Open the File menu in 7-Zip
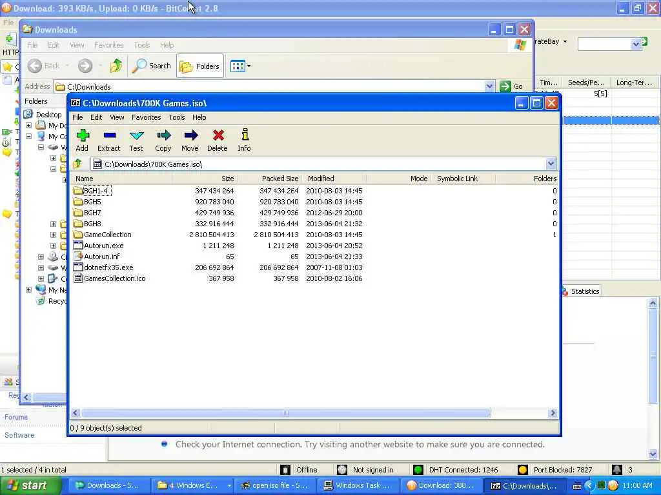The width and height of the screenshot is (661, 495). point(77,117)
